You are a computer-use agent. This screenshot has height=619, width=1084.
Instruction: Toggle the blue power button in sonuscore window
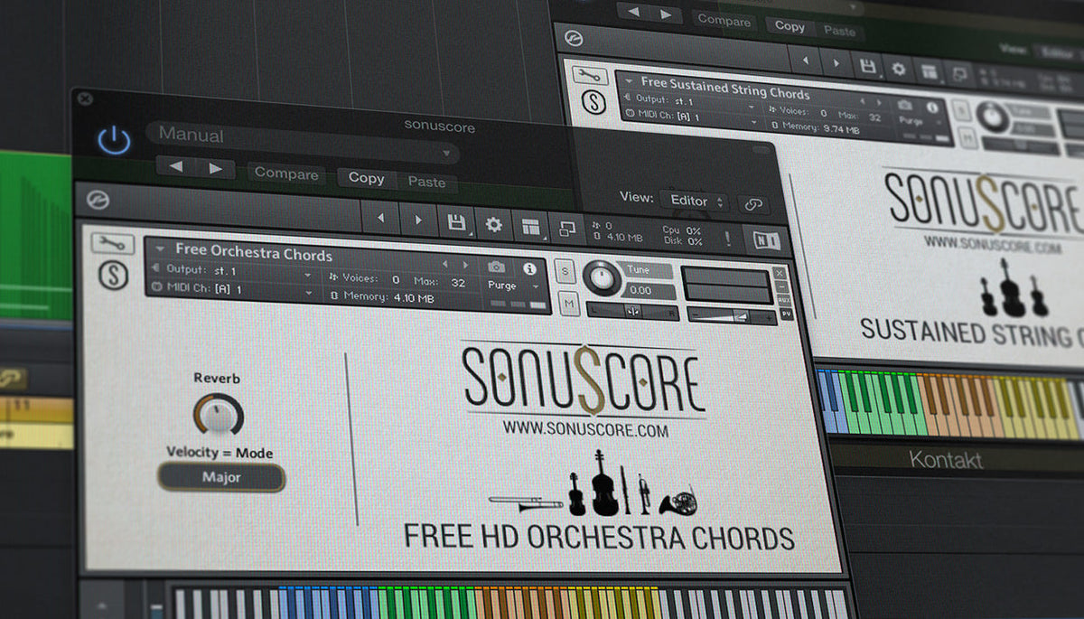click(115, 141)
